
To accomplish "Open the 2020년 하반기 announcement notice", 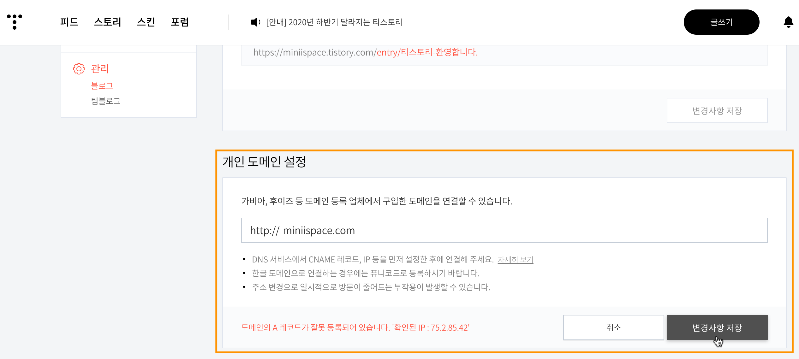I will (x=334, y=22).
